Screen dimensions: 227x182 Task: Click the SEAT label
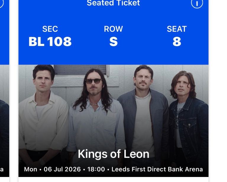coord(176,29)
